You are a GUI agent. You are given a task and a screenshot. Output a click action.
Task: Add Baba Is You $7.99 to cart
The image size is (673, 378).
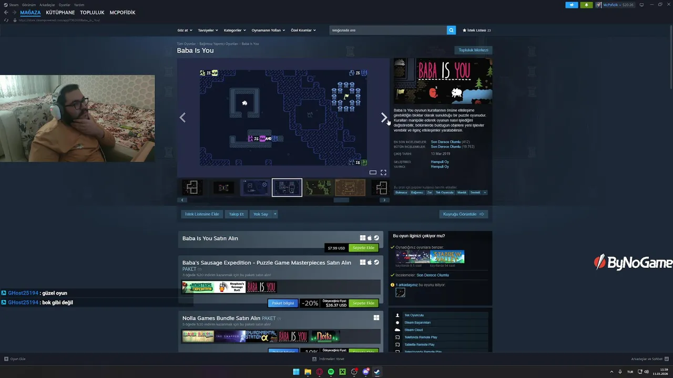tap(363, 248)
